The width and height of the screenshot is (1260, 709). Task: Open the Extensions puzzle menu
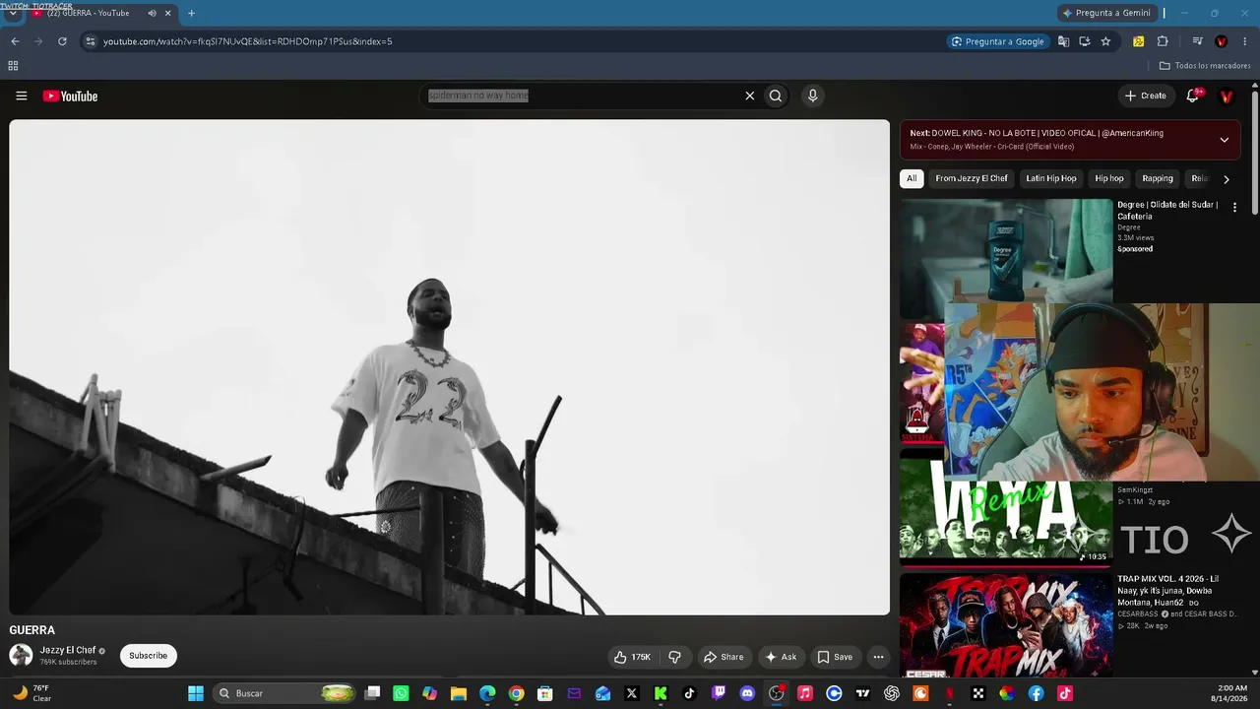coord(1163,41)
